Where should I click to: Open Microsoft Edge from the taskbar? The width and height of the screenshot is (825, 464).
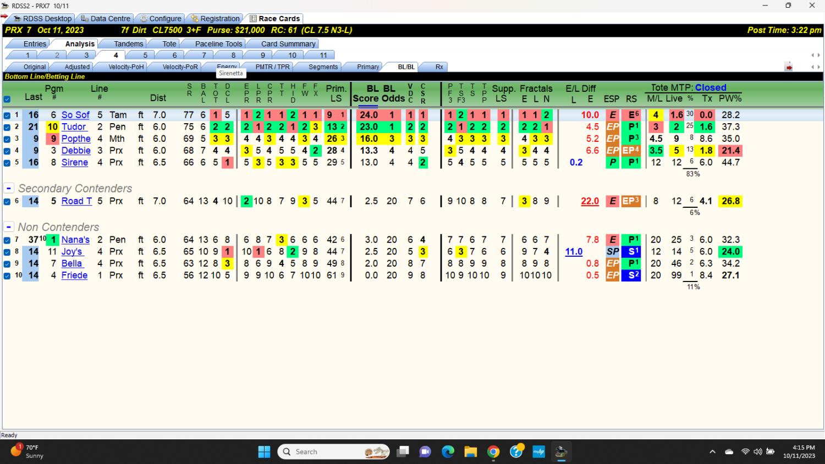pos(448,452)
